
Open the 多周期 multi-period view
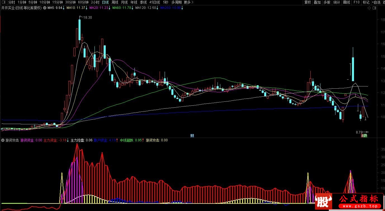point(176,2)
